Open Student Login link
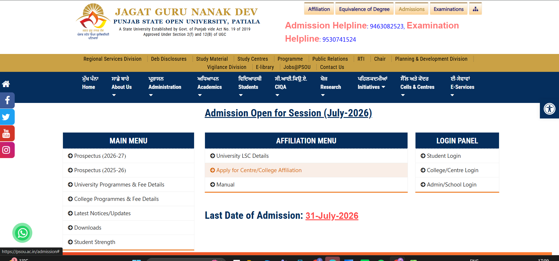 click(443, 156)
